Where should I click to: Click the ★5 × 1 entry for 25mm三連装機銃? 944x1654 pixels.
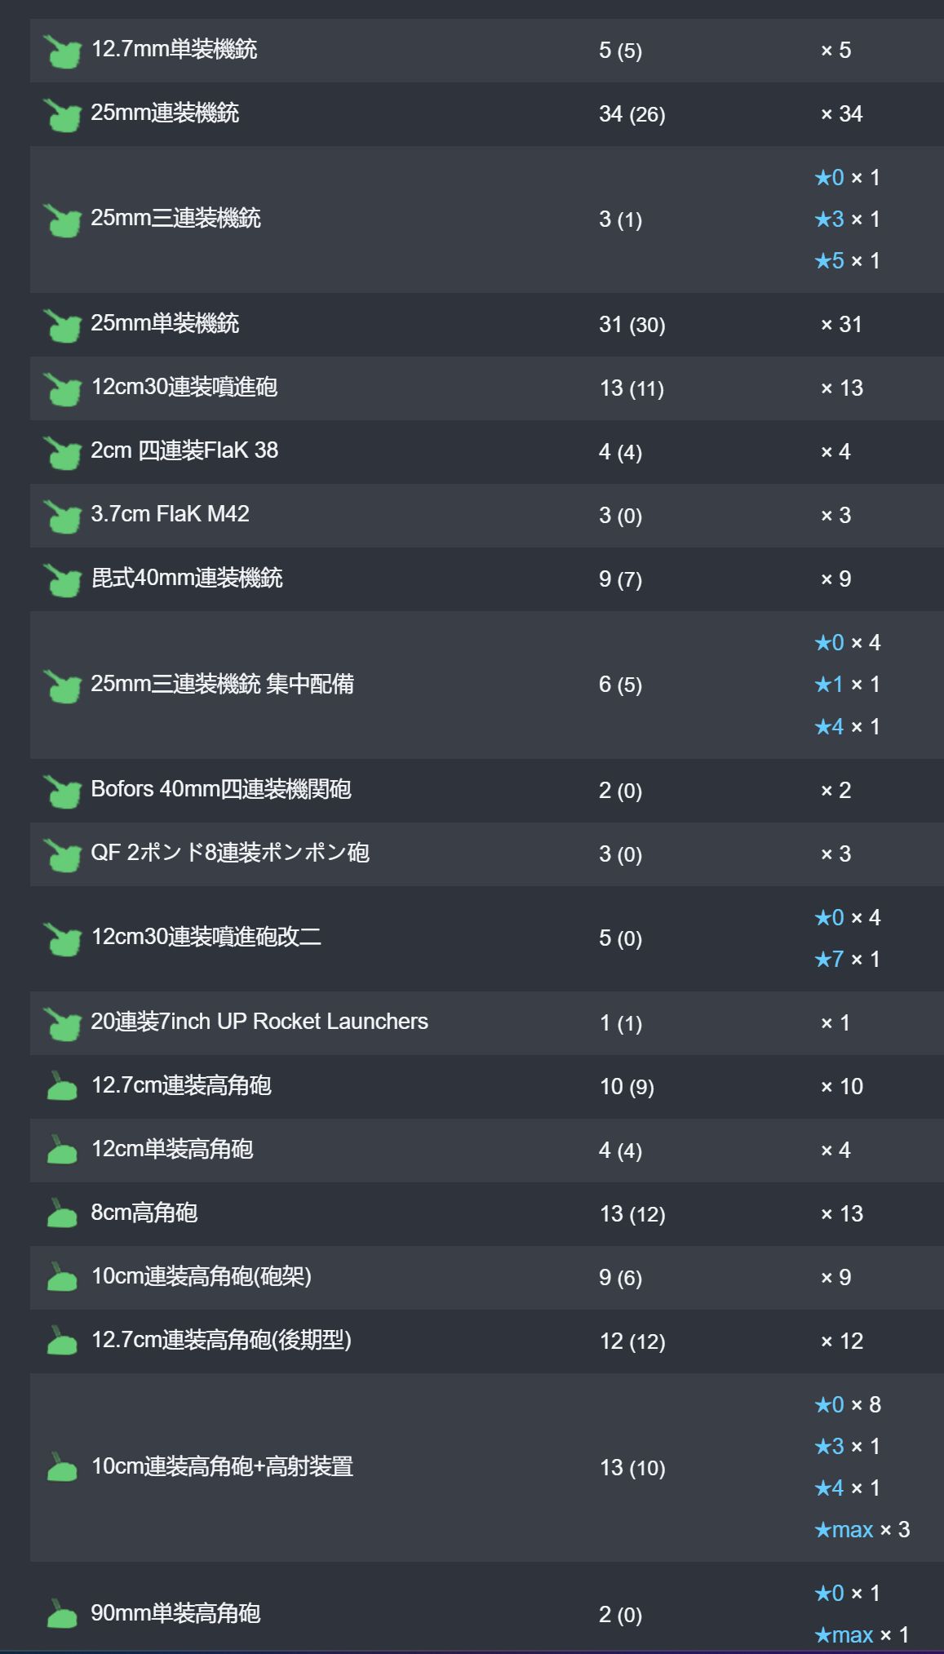click(x=847, y=261)
